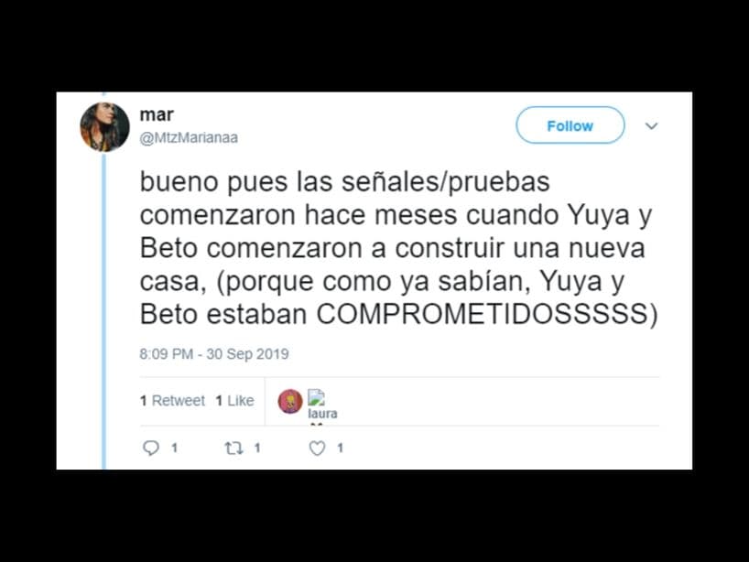Expand the chevron menu beside Follow
Viewport: 749px width, 562px height.
click(652, 125)
